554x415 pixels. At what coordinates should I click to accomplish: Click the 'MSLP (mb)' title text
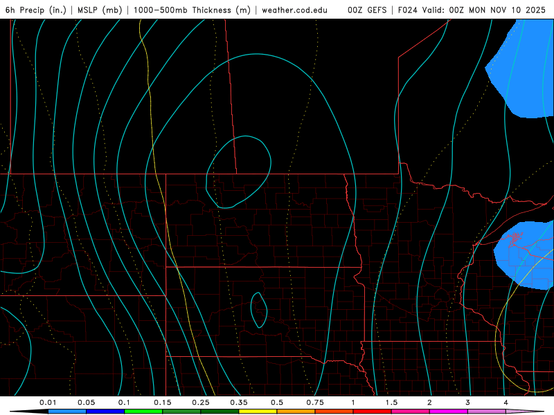[x=100, y=10]
